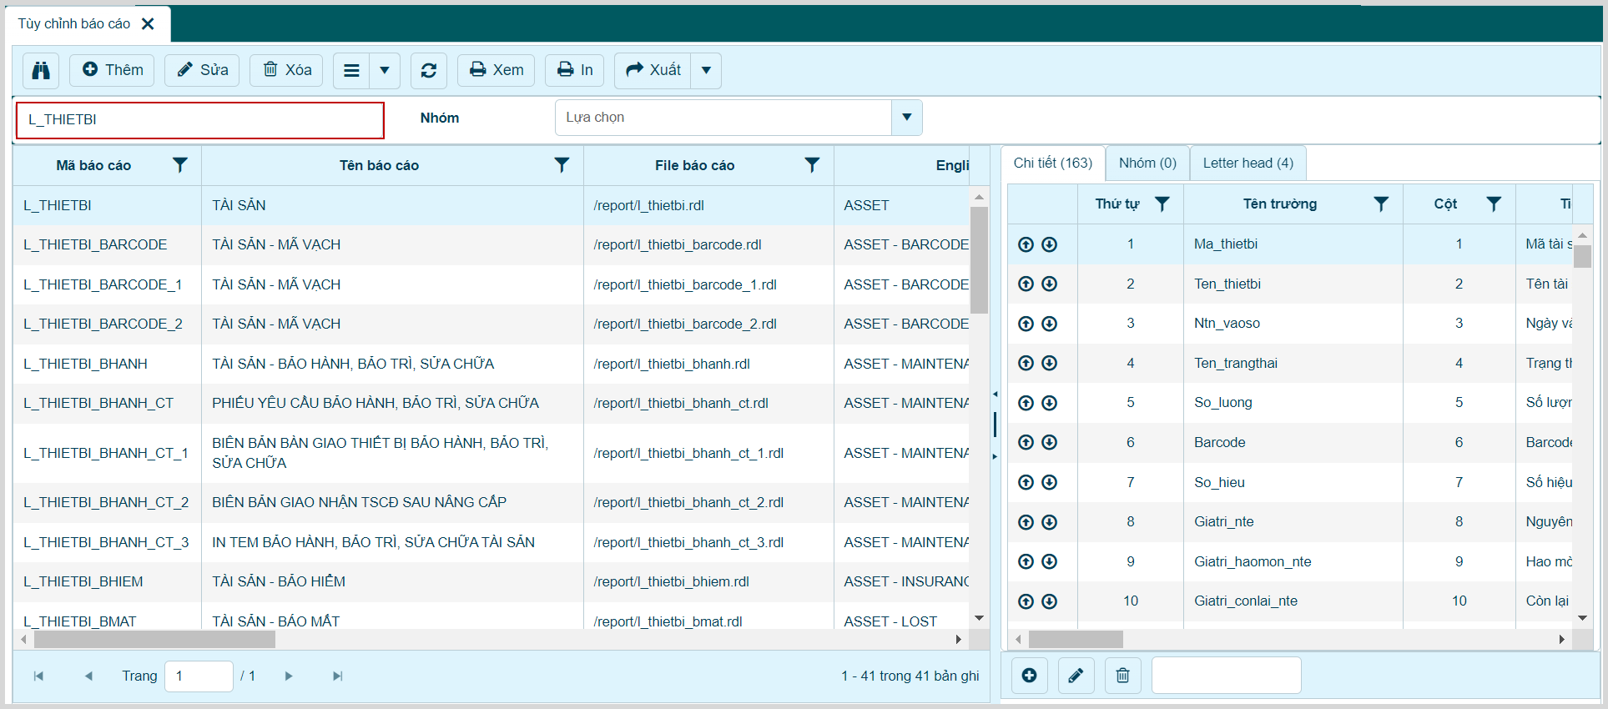1608x709 pixels.
Task: Move Giatri_nte row up
Action: coord(1026,522)
